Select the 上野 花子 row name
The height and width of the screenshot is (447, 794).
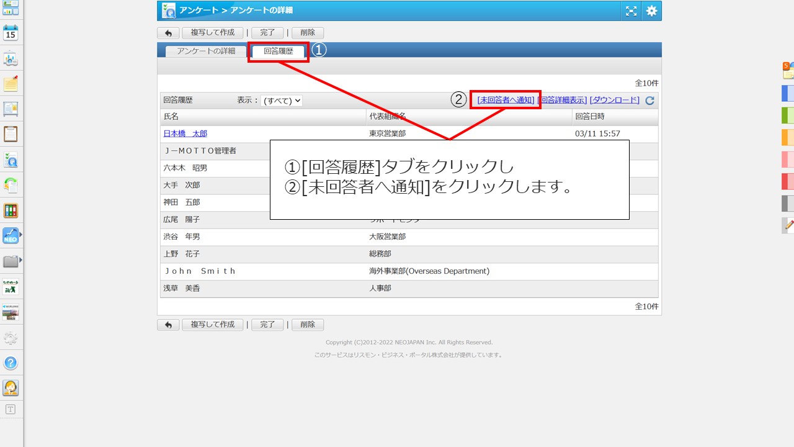(x=181, y=254)
